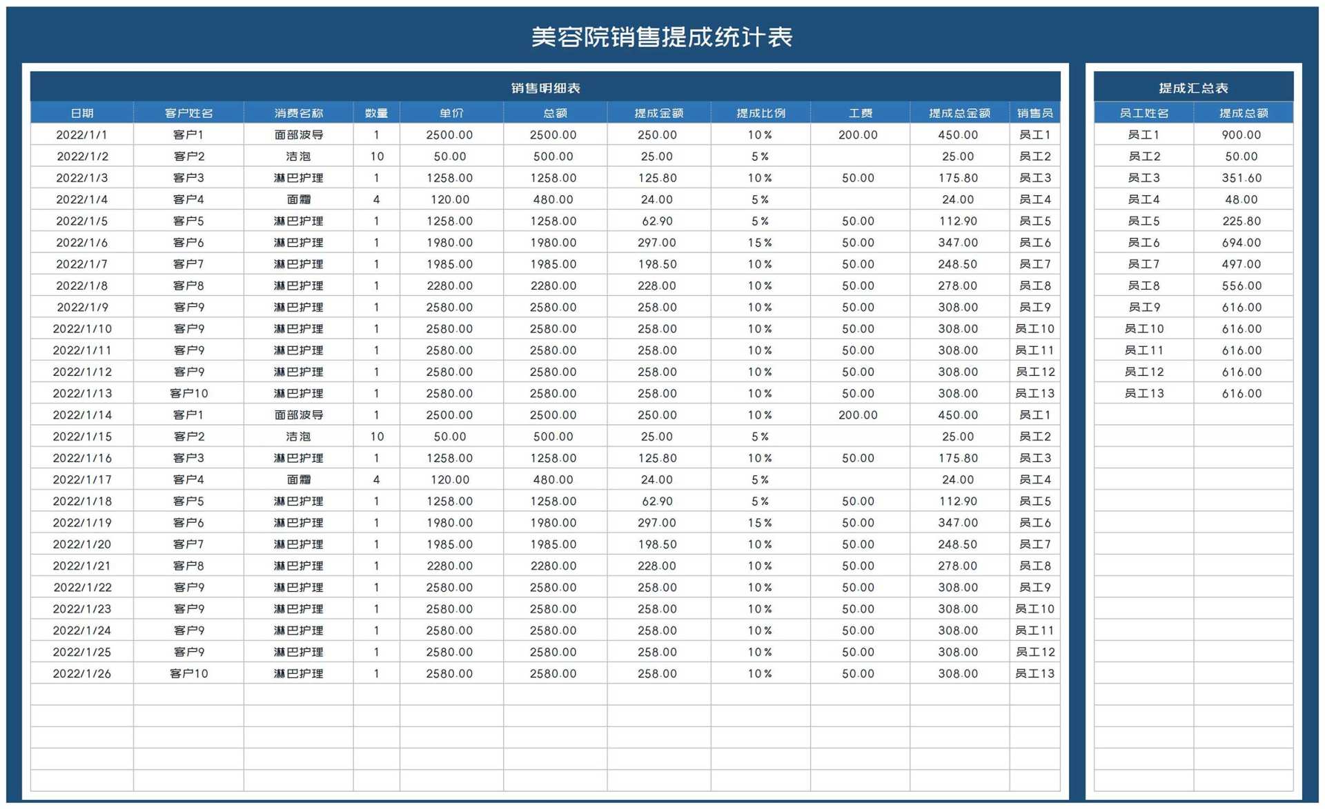Select 面霜 in the 2022/1/4 row
Viewport: 1325px width, 809px height.
tap(298, 199)
